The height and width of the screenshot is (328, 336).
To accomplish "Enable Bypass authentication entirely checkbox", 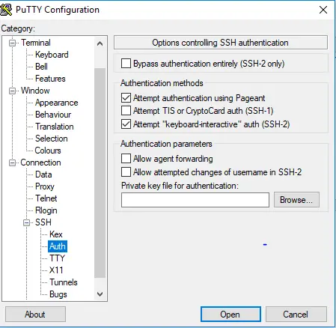I will (126, 64).
